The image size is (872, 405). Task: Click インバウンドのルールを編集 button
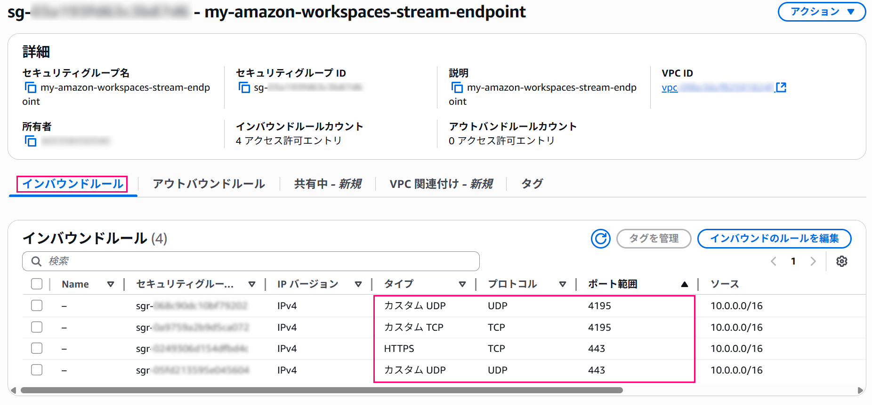click(x=775, y=239)
